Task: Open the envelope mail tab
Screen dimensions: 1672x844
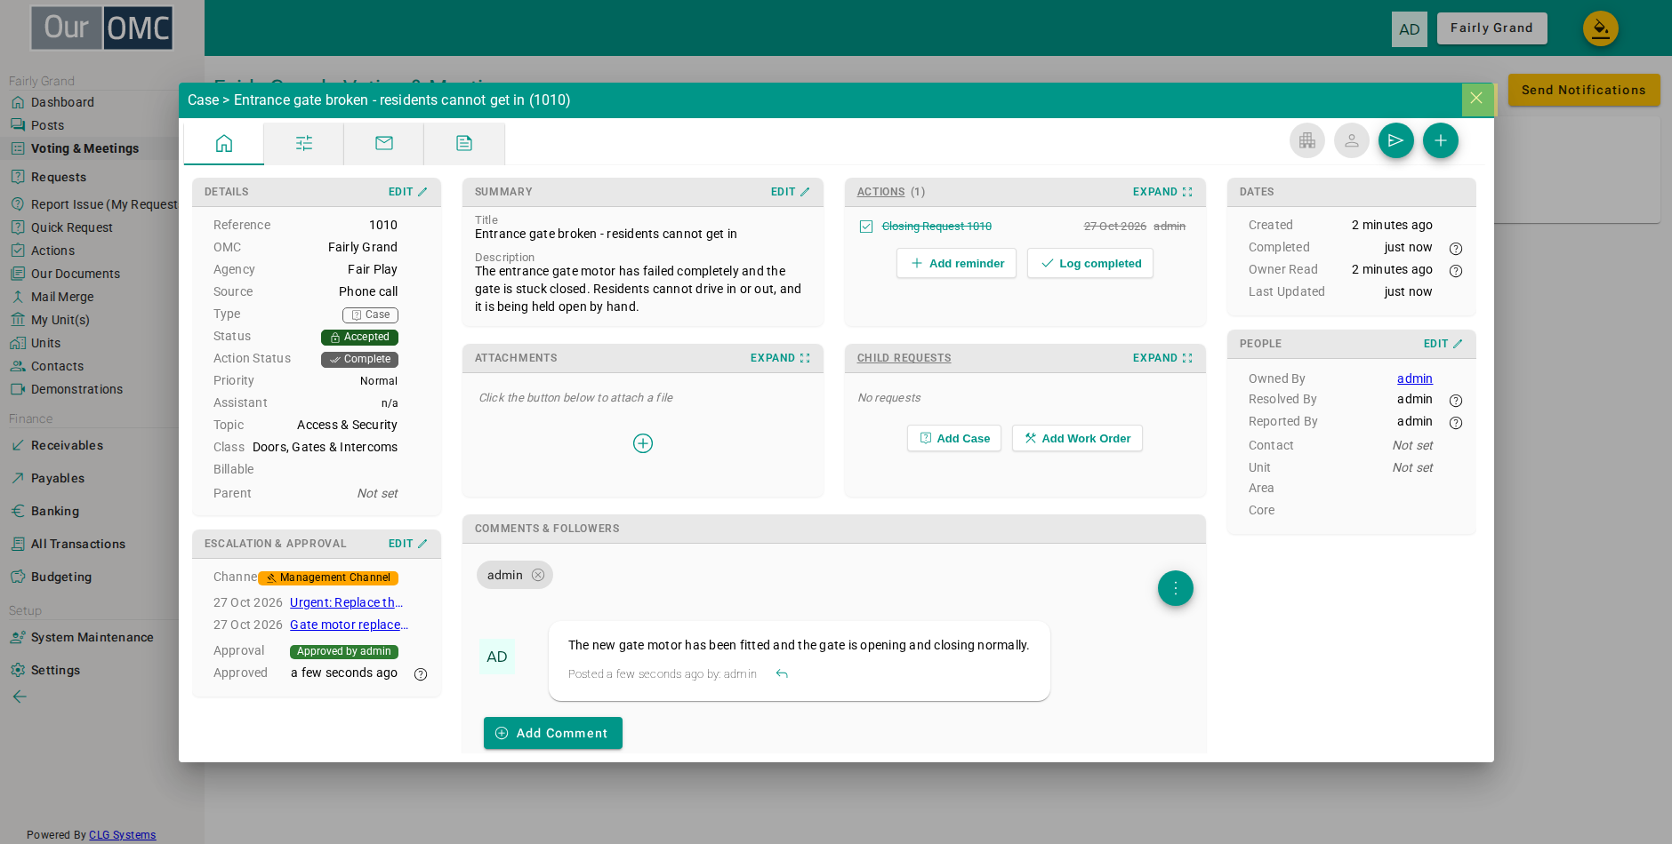Action: [384, 143]
